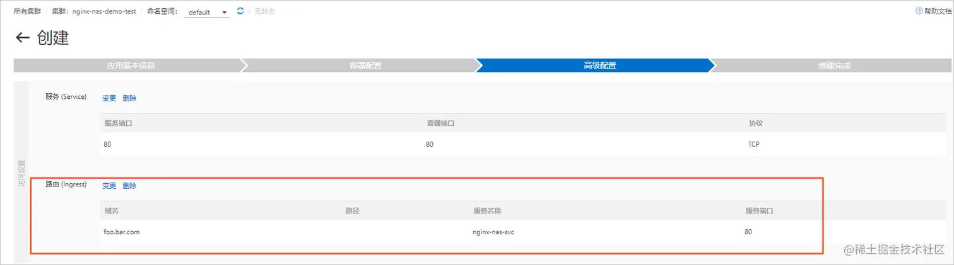
Task: Refresh the namespace with the reload icon
Action: (240, 11)
